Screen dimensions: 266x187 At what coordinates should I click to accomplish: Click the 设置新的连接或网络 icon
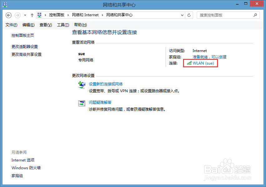tap(82, 85)
